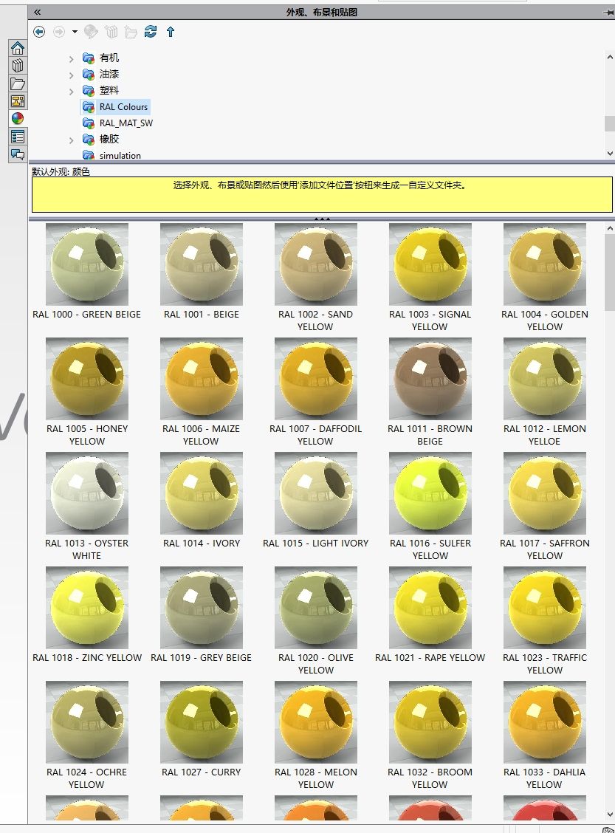Viewport: 615px width, 833px height.
Task: Apply the RAL 1011 Brown Beige sphere
Action: (430, 379)
